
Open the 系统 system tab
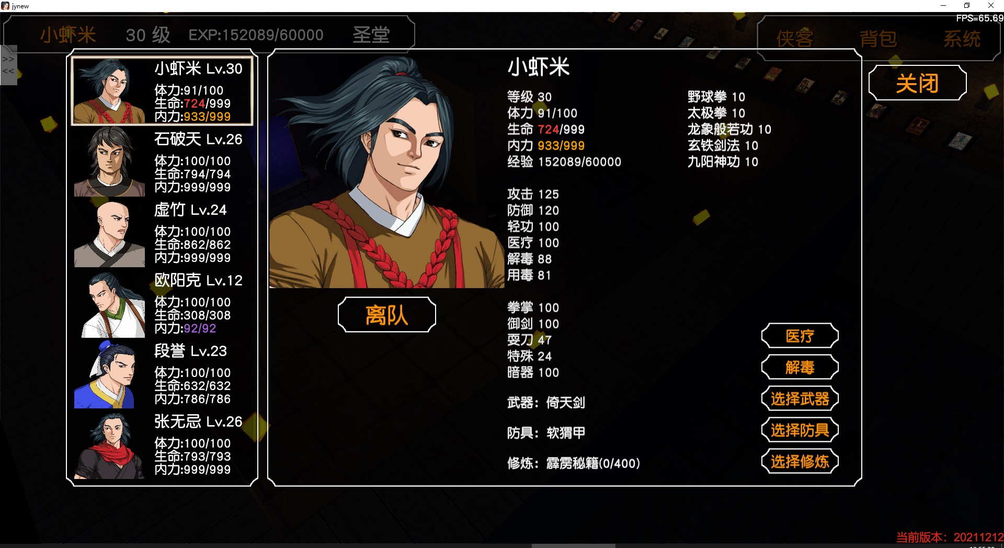click(962, 39)
